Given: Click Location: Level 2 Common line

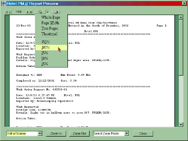Looking at the screenshot, I should click(x=36, y=98).
